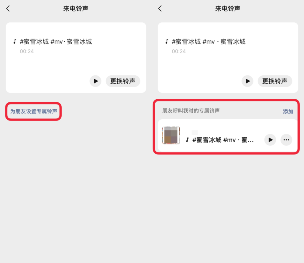This screenshot has width=304, height=263.
Task: Tap the music note icon in left card
Action: (15, 41)
